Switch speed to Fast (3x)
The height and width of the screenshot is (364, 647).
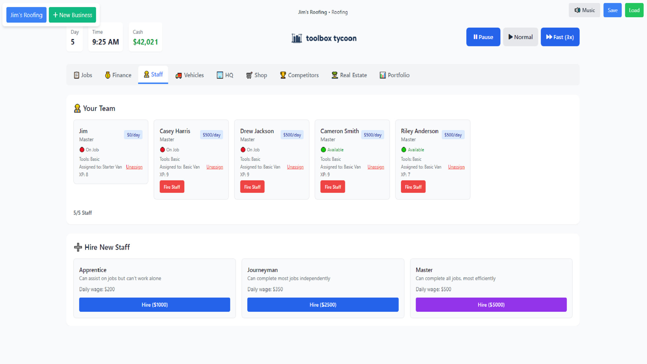pos(560,37)
